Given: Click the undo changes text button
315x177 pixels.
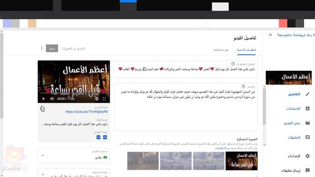Looking at the screenshot, I should [x=73, y=49].
